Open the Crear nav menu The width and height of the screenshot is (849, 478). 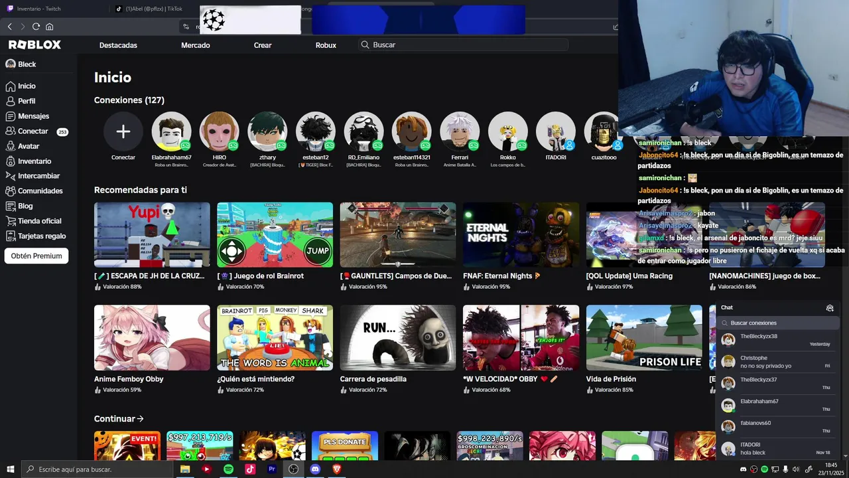coord(263,45)
